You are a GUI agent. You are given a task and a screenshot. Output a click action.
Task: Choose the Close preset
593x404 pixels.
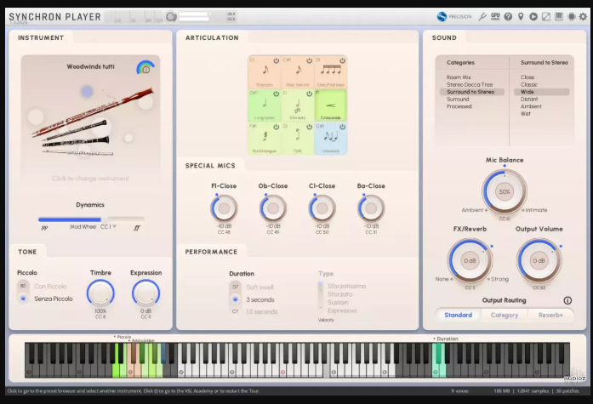(x=527, y=77)
